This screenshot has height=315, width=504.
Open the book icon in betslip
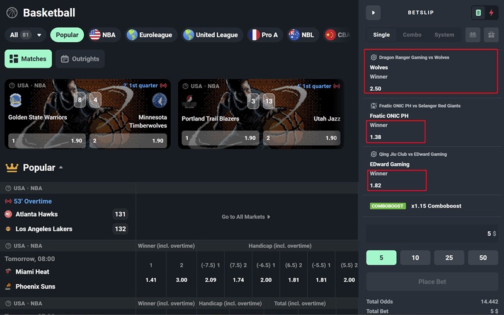tap(472, 35)
